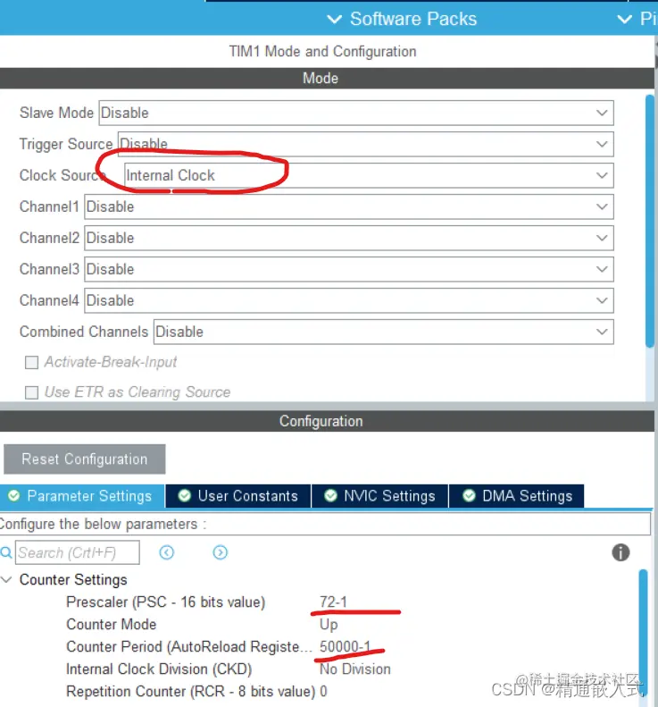Viewport: 658px width, 707px height.
Task: Switch to the User Constants tab
Action: pyautogui.click(x=238, y=496)
